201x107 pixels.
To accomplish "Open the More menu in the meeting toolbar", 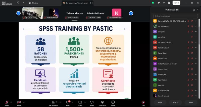I will click(113, 103).
